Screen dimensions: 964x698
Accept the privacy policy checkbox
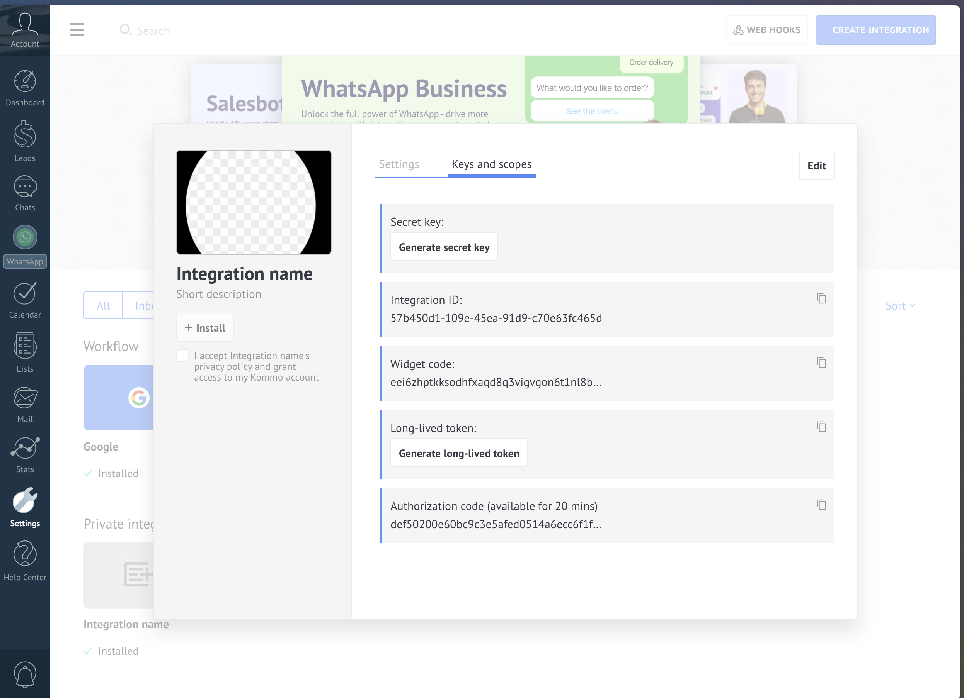click(182, 356)
